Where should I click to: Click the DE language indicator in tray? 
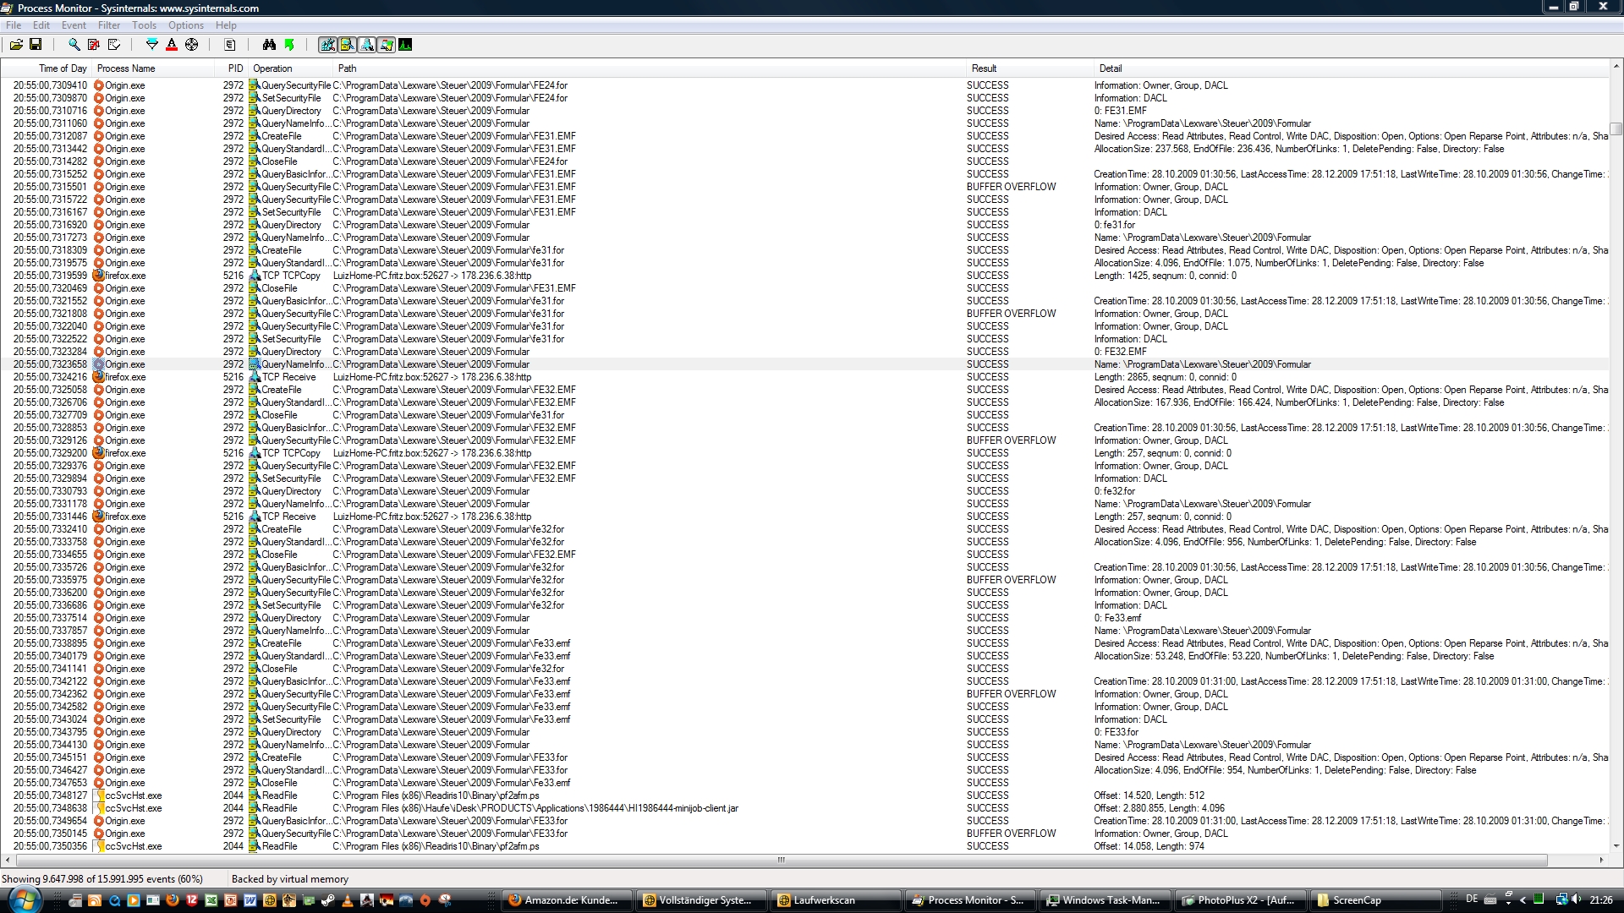tap(1472, 899)
